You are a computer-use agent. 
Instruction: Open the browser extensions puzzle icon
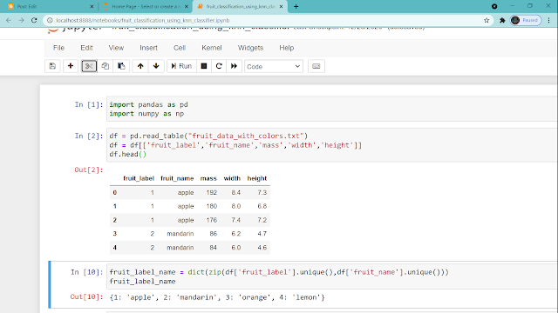click(x=502, y=20)
